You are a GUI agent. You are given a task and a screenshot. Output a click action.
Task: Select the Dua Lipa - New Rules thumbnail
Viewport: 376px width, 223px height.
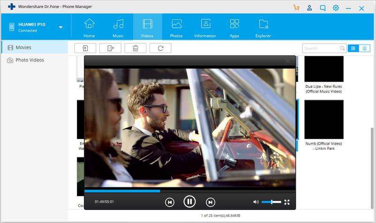coord(324,69)
